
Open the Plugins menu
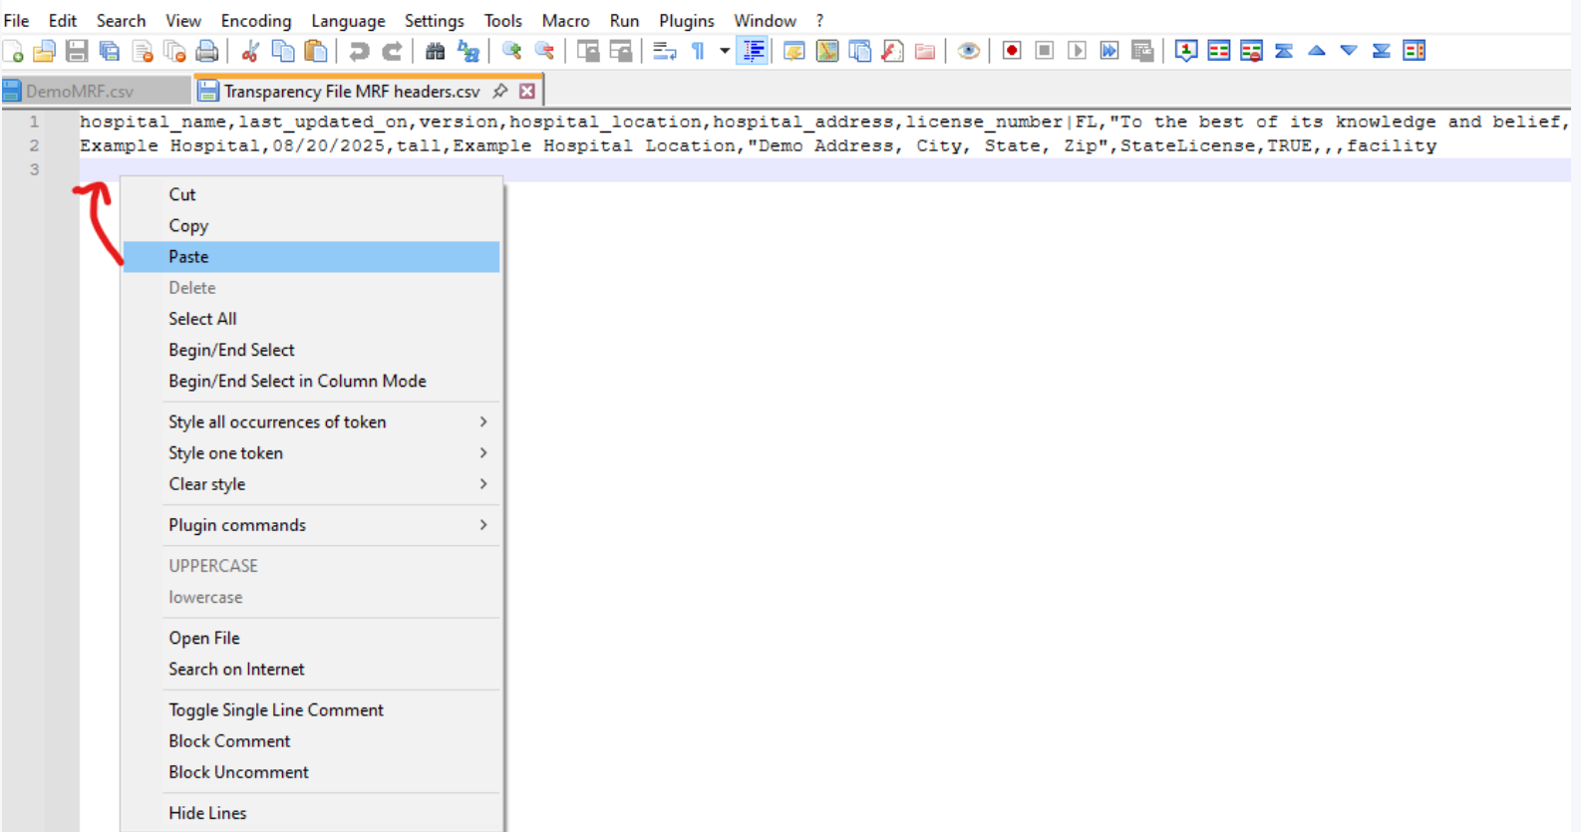point(687,20)
